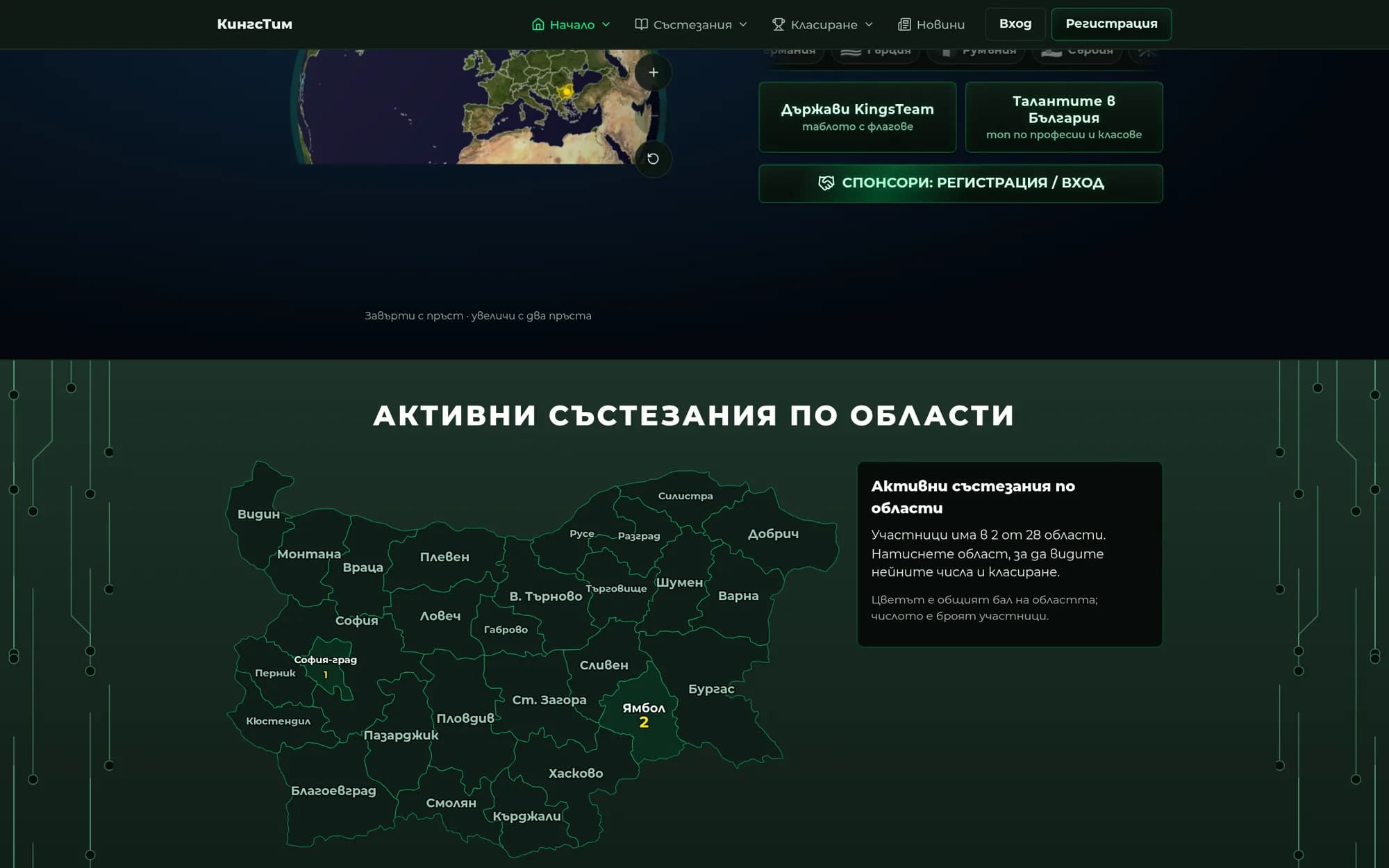This screenshot has width=1389, height=868.
Task: Click the handshake icon in sponsors button
Action: (826, 183)
